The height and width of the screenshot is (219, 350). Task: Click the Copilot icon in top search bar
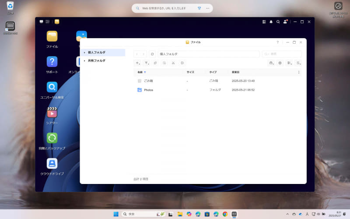click(199, 8)
